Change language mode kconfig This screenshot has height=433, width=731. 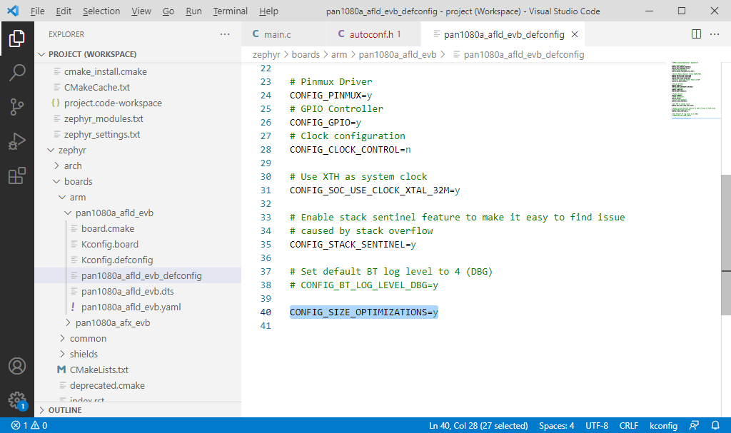click(663, 426)
